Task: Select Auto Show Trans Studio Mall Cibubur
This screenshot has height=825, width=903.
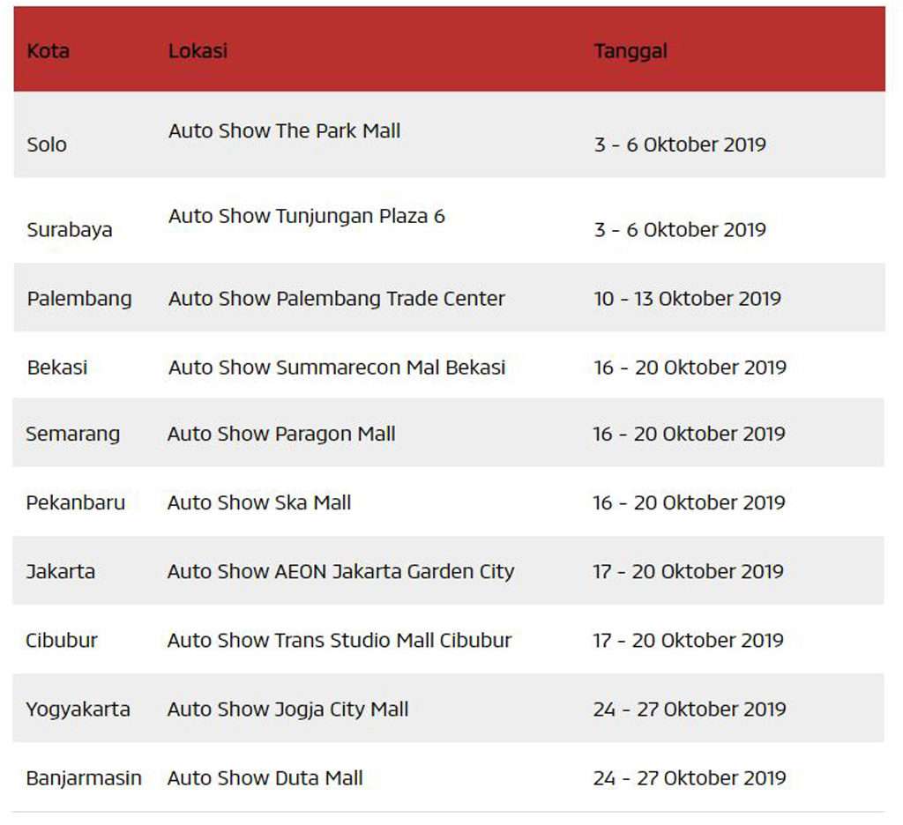Action: 340,640
